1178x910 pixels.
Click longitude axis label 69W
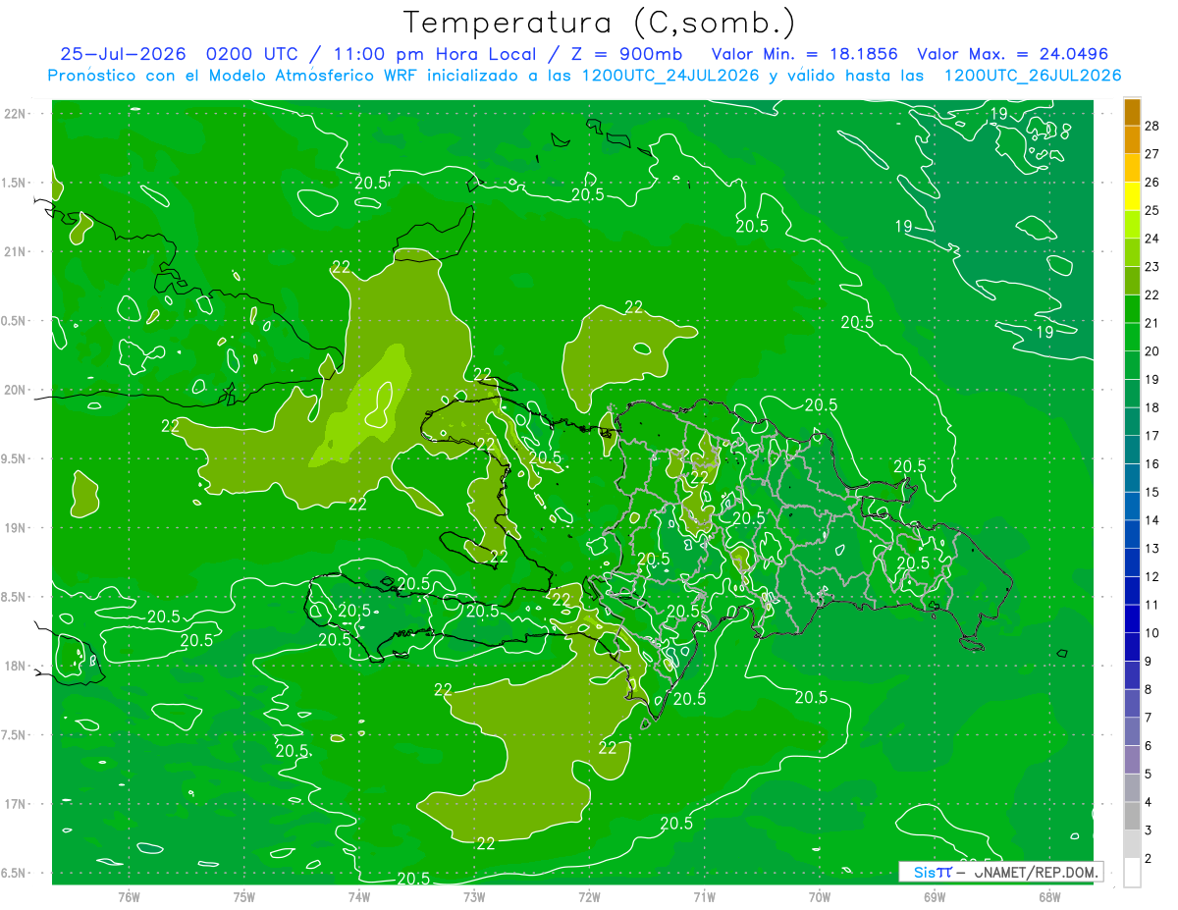[x=935, y=896]
